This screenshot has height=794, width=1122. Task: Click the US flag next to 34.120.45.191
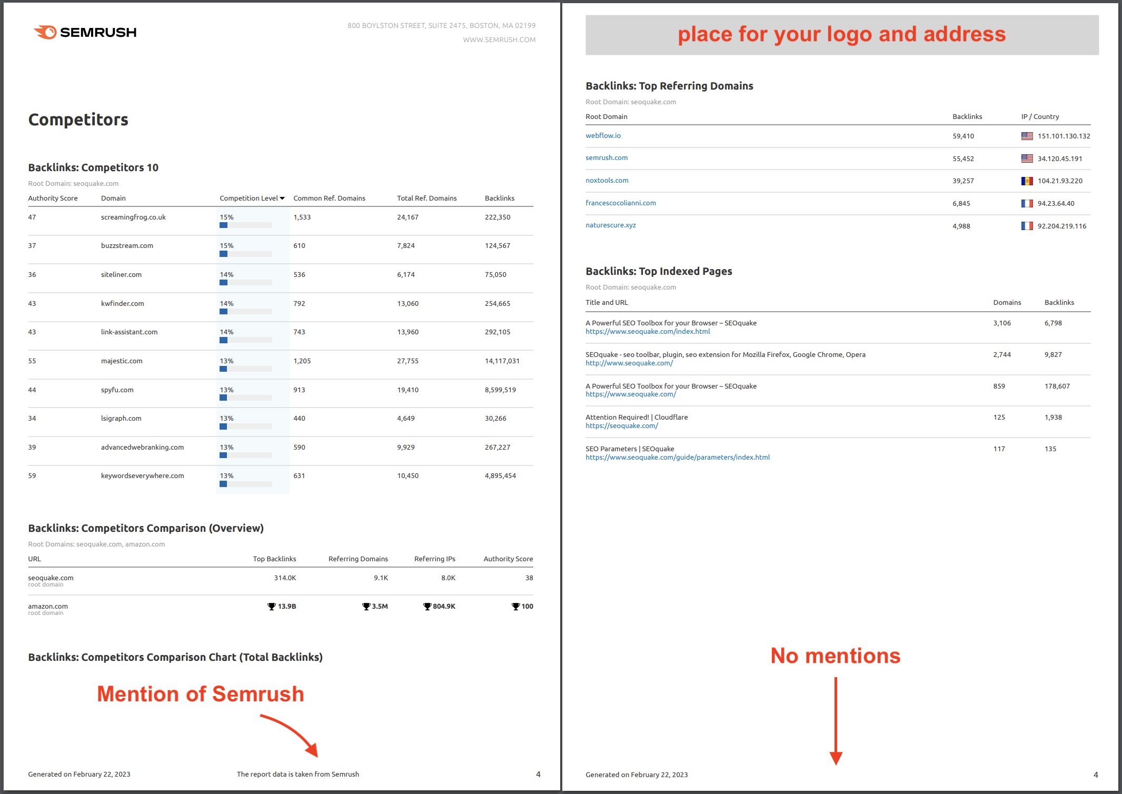(x=1027, y=158)
